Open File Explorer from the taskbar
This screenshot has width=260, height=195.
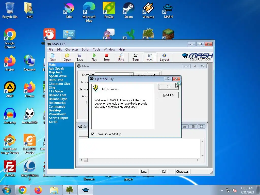[54, 190]
